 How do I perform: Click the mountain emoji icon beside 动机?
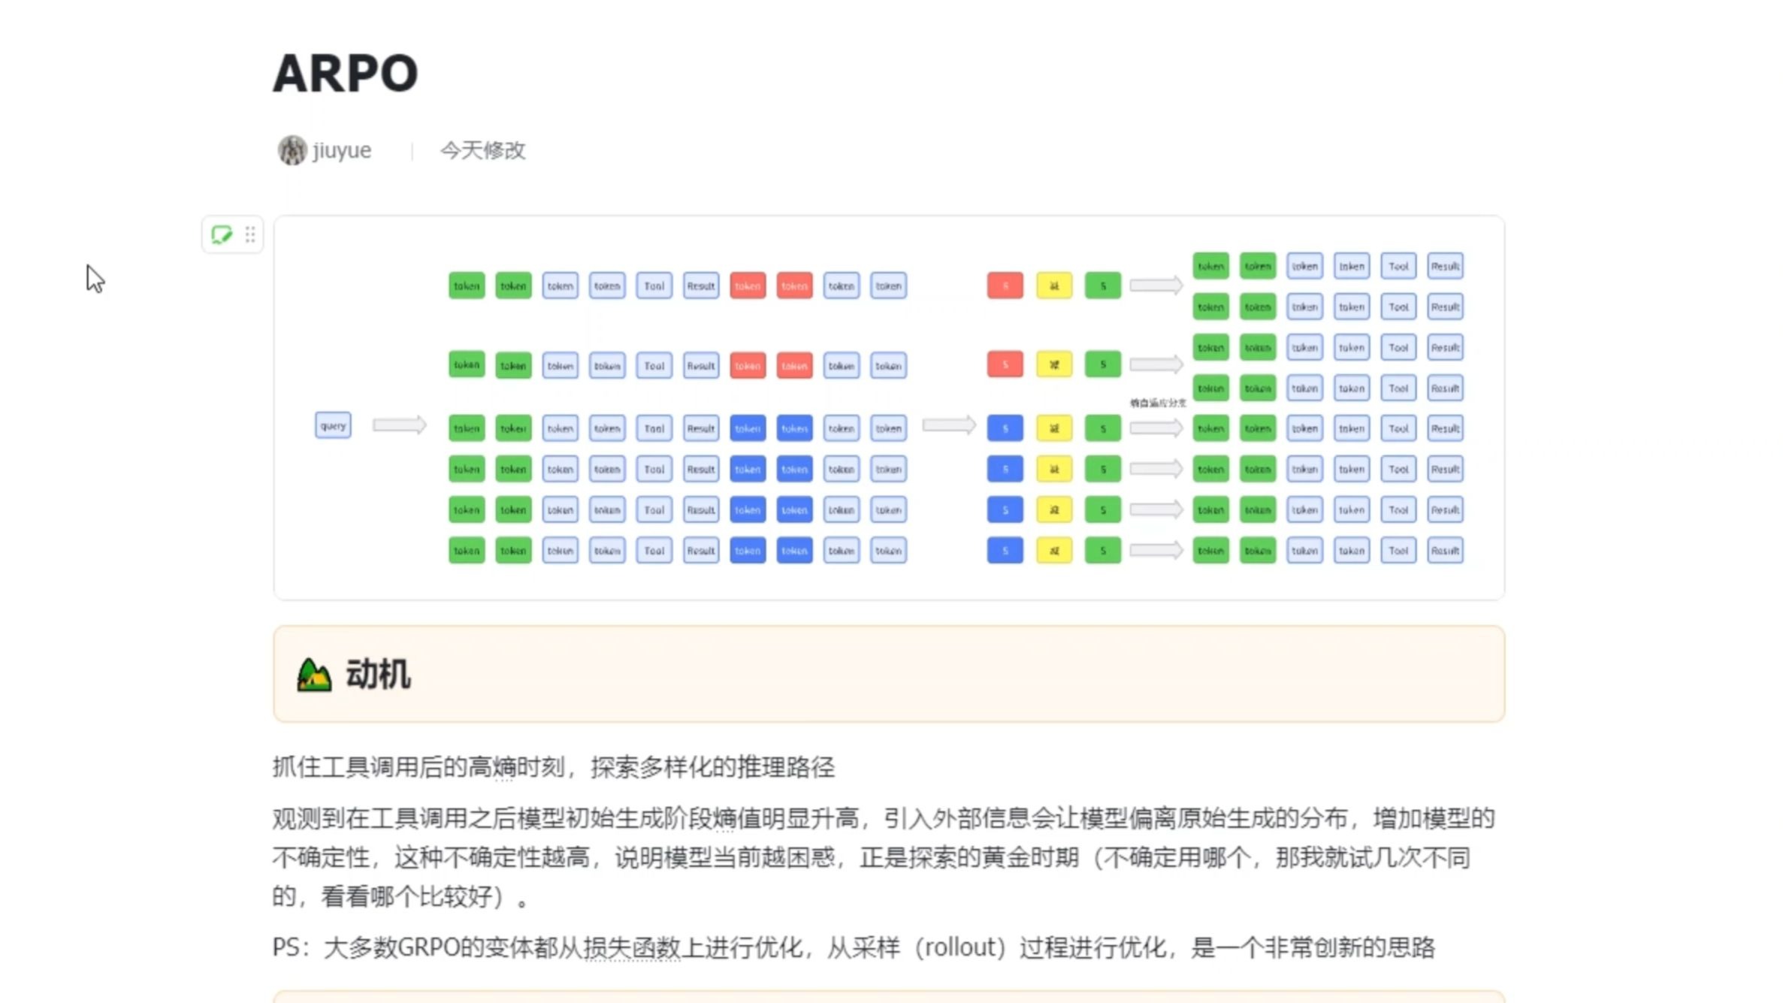coord(314,675)
